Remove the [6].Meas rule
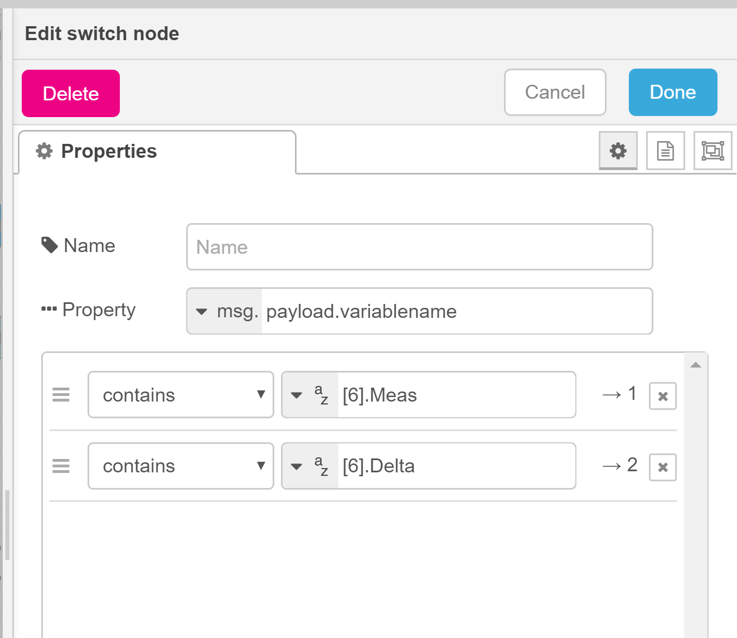The image size is (737, 638). 662,395
